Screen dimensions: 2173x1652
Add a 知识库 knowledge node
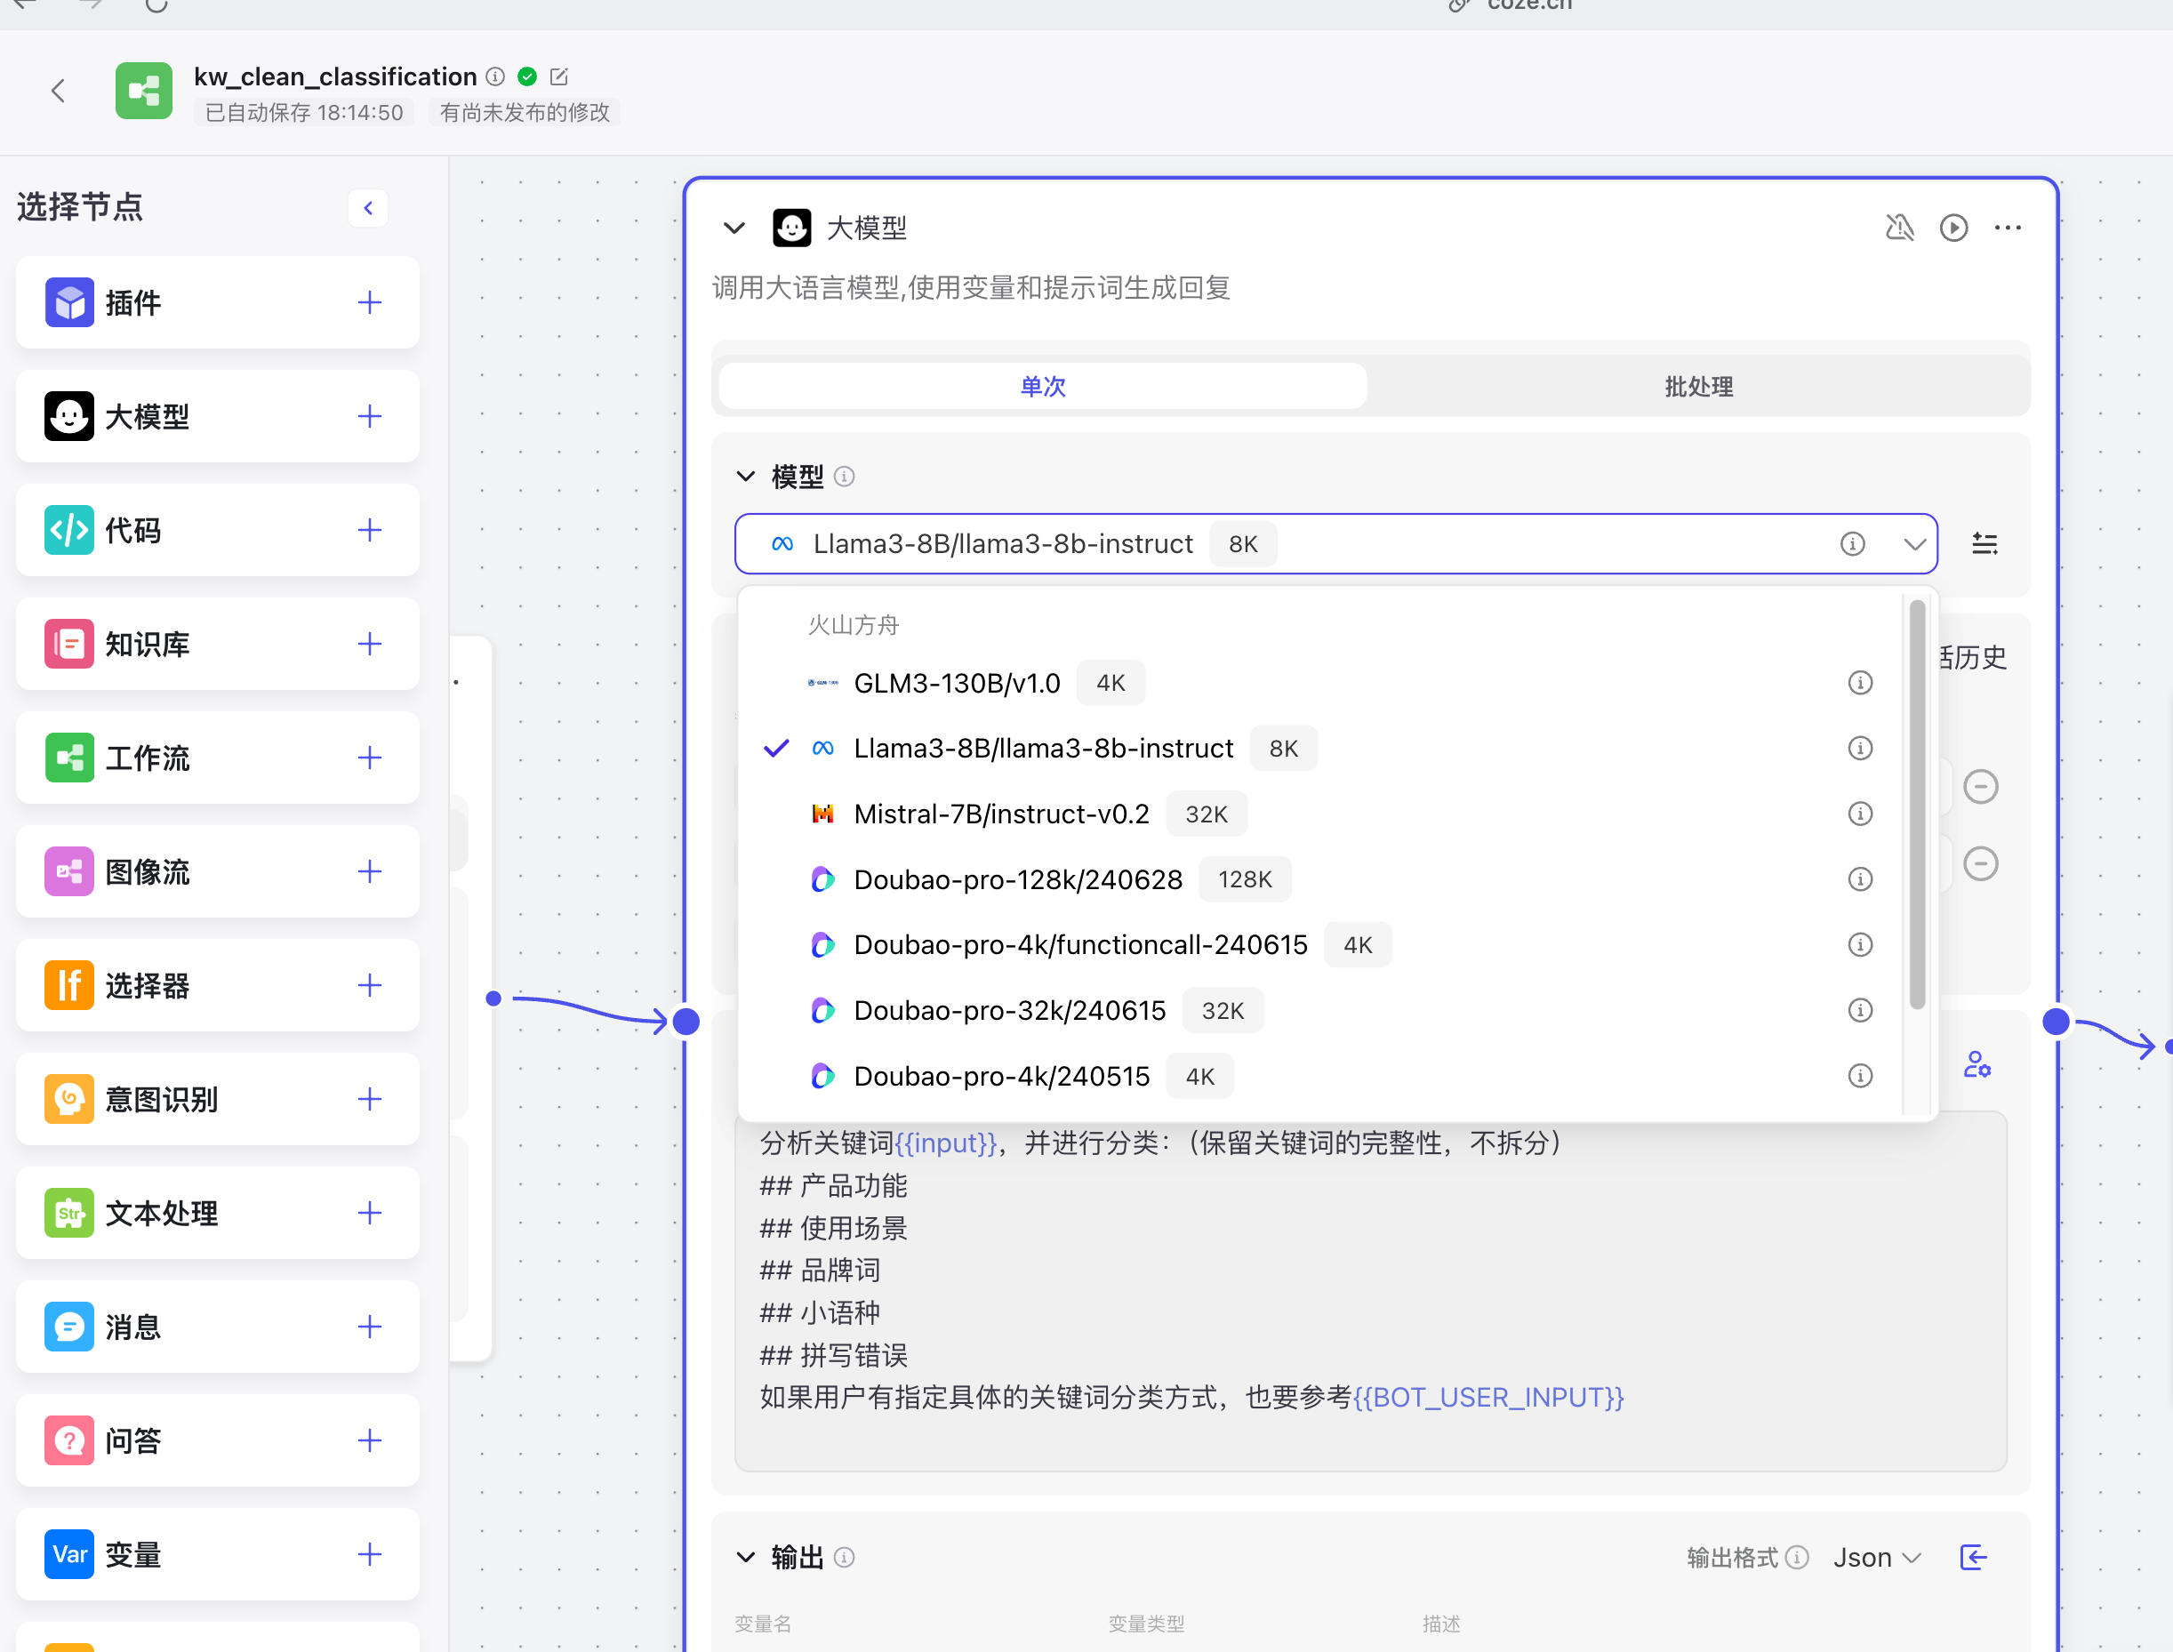click(x=370, y=644)
